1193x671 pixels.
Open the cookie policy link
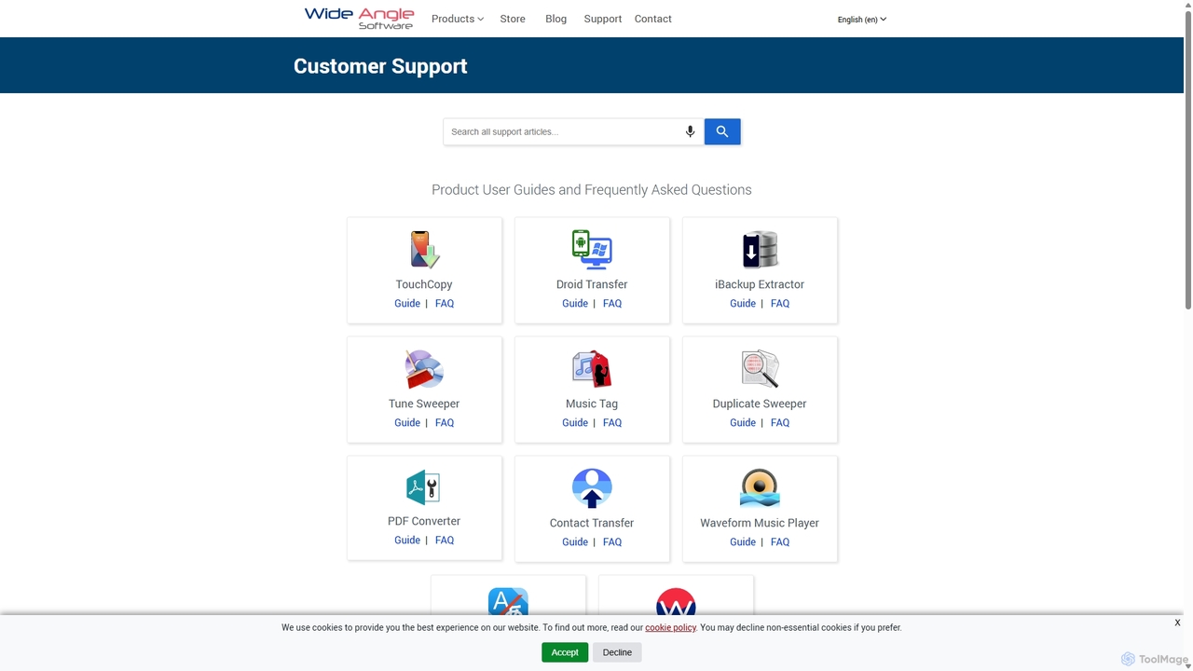coord(670,627)
